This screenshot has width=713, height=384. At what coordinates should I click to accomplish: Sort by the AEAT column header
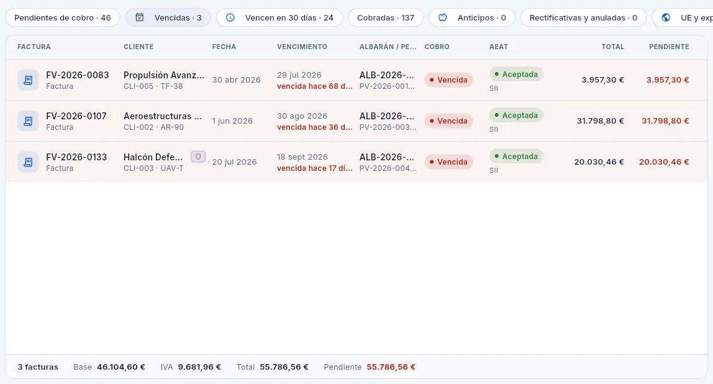[499, 47]
